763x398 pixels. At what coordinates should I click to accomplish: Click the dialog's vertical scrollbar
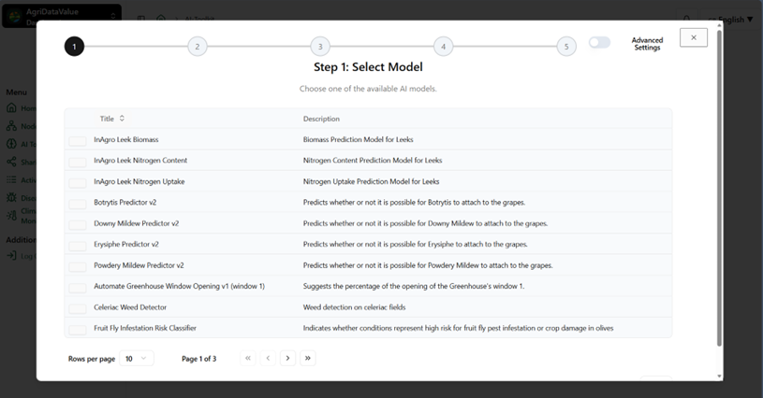click(x=719, y=184)
